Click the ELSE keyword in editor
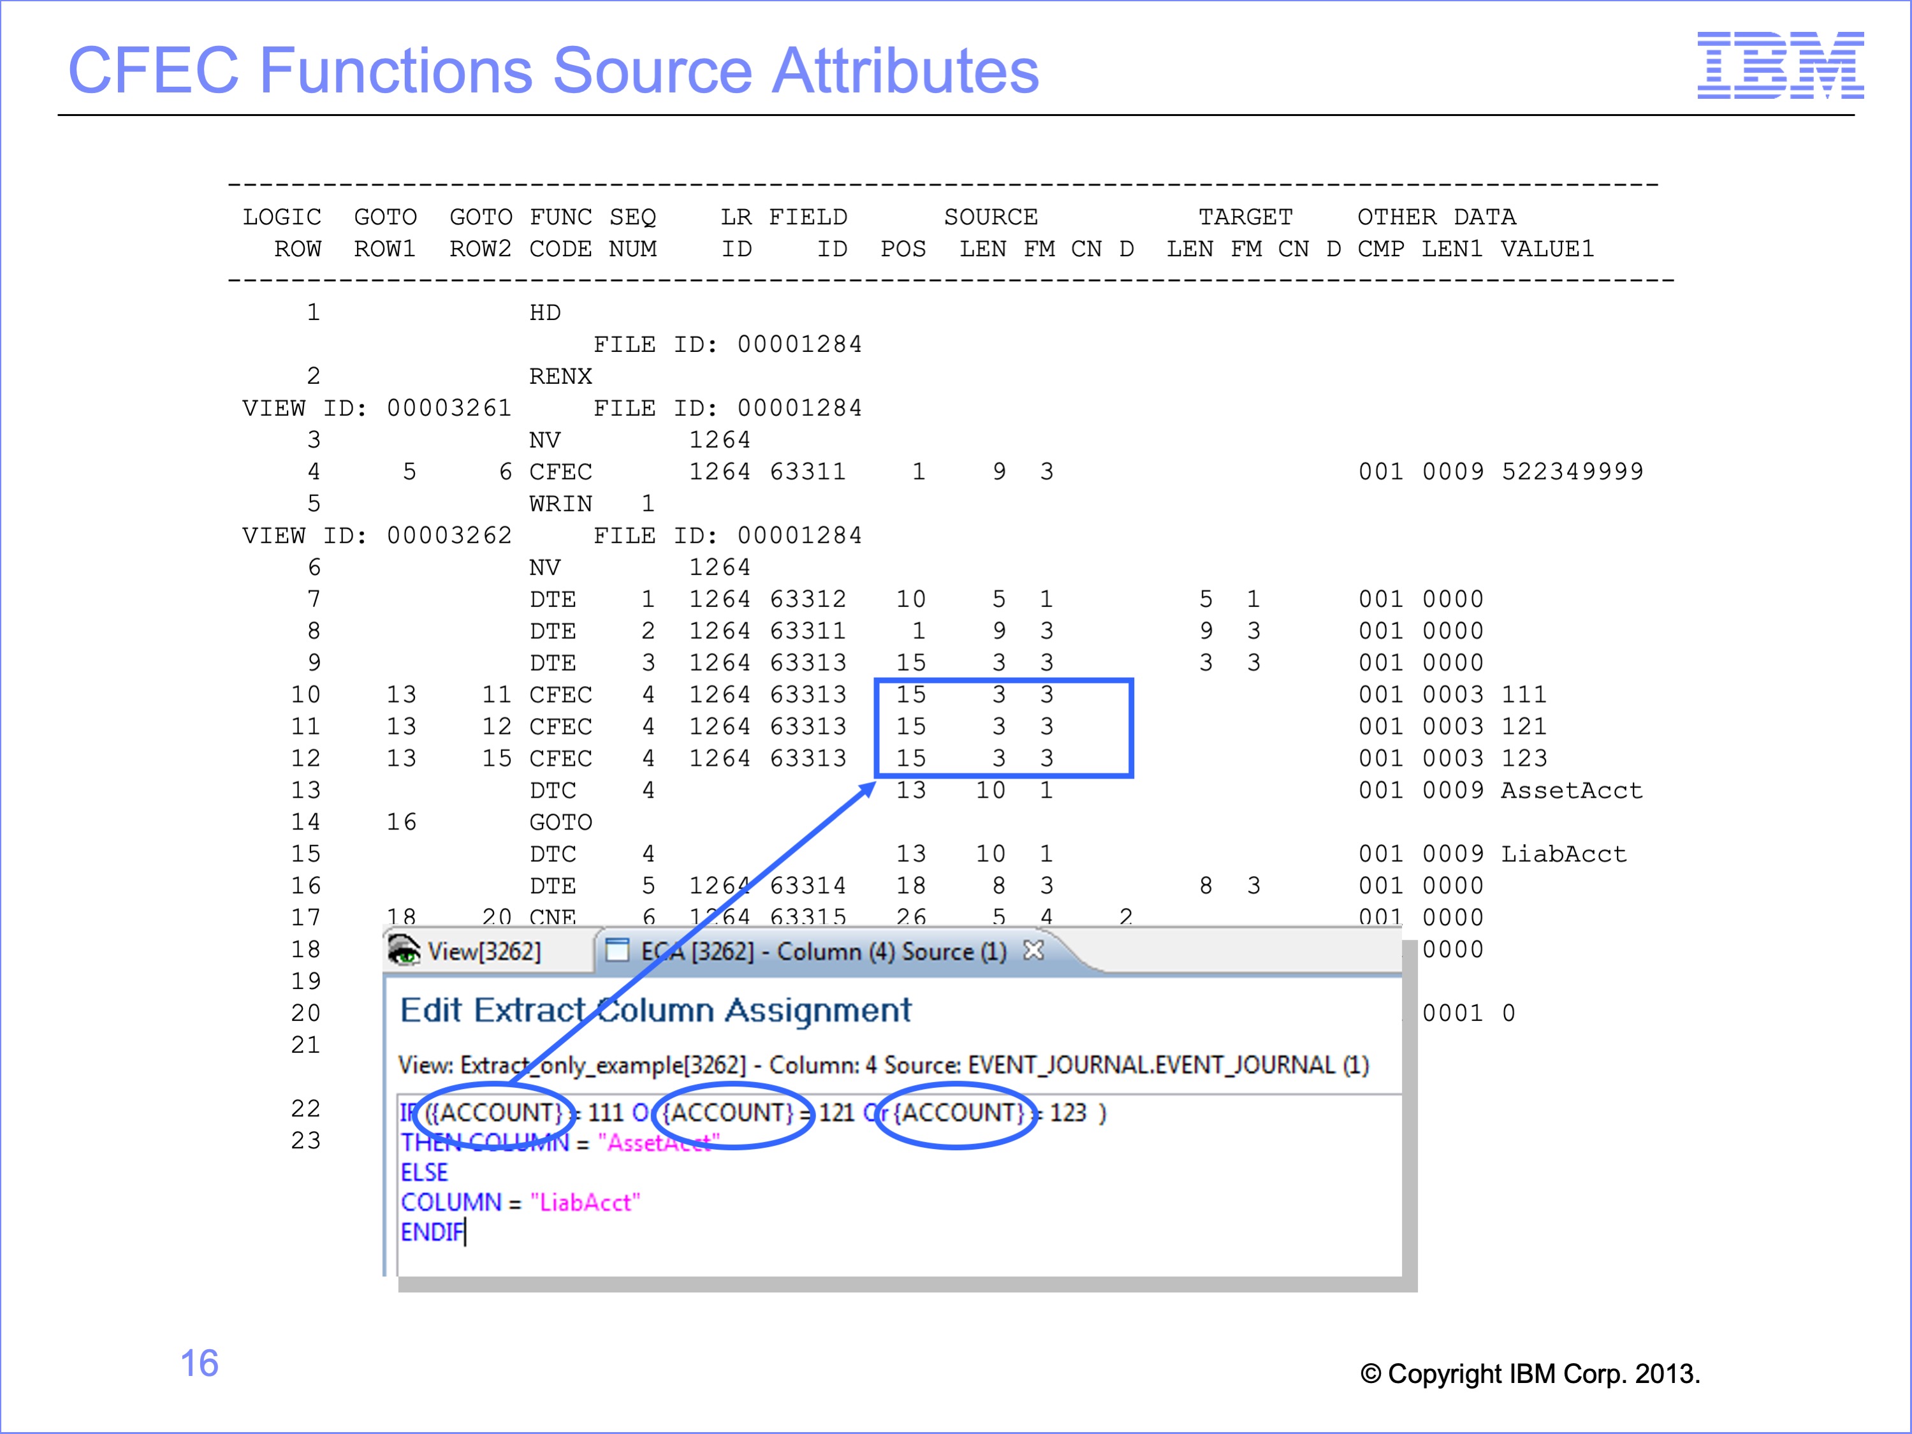Screen dimensions: 1912x1434 (x=423, y=1173)
